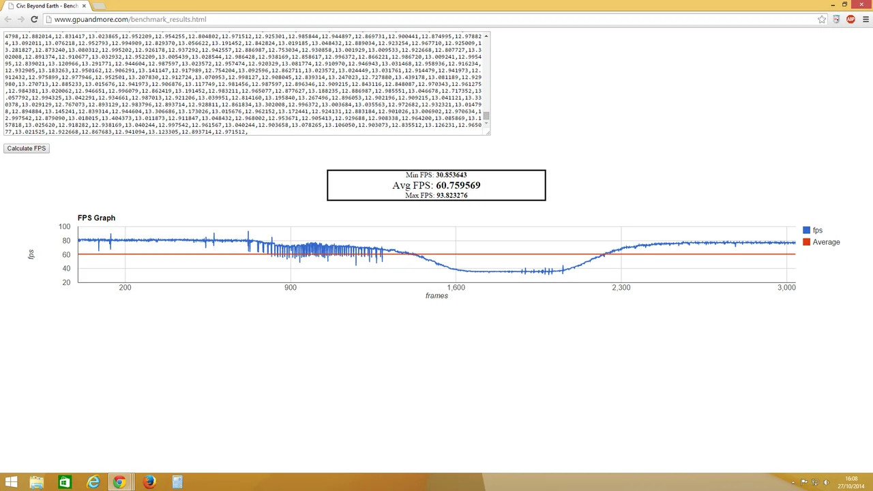
Task: Show hidden system tray icons
Action: pyautogui.click(x=793, y=483)
